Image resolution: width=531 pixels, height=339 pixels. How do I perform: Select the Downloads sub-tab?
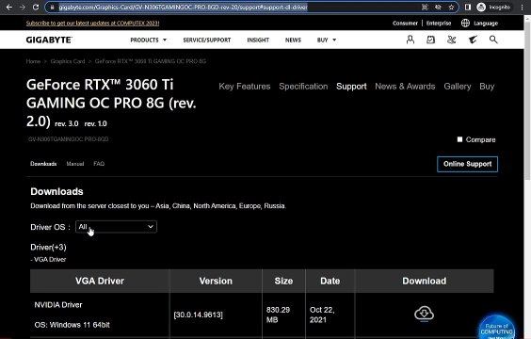43,164
